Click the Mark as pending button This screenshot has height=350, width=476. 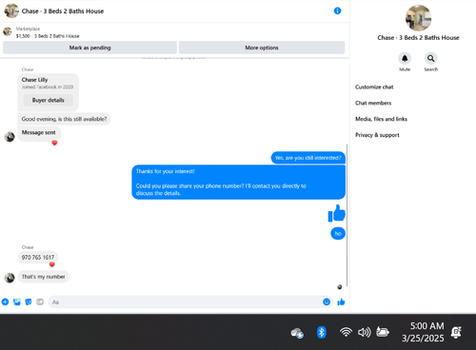click(89, 48)
